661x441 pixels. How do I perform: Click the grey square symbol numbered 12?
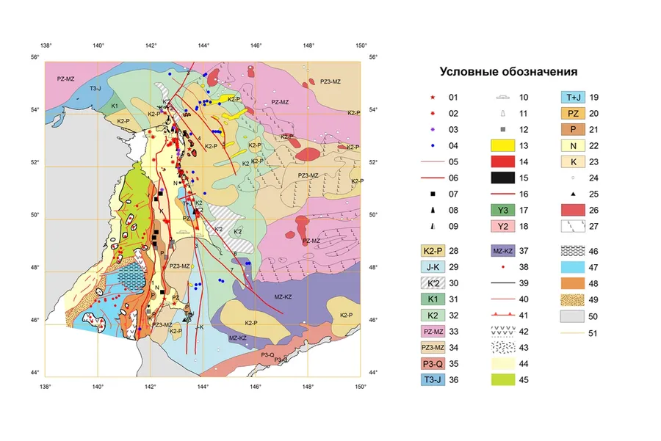[502, 129]
